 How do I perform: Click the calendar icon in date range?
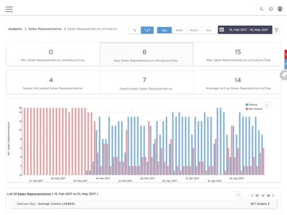tap(222, 30)
